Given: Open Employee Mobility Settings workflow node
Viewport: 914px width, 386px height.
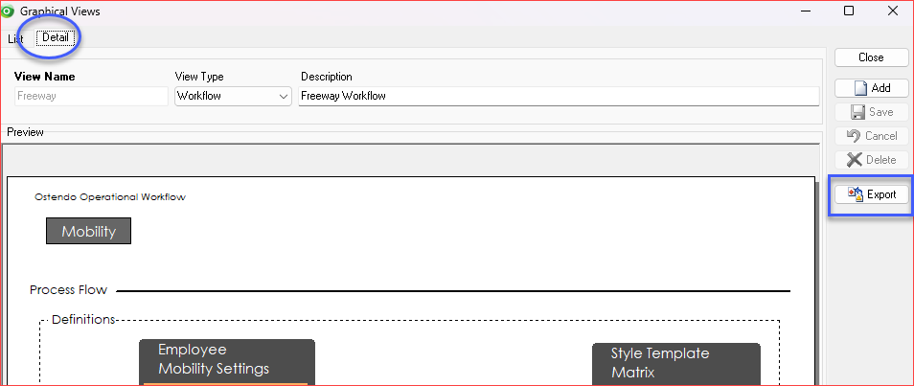Looking at the screenshot, I should (226, 360).
